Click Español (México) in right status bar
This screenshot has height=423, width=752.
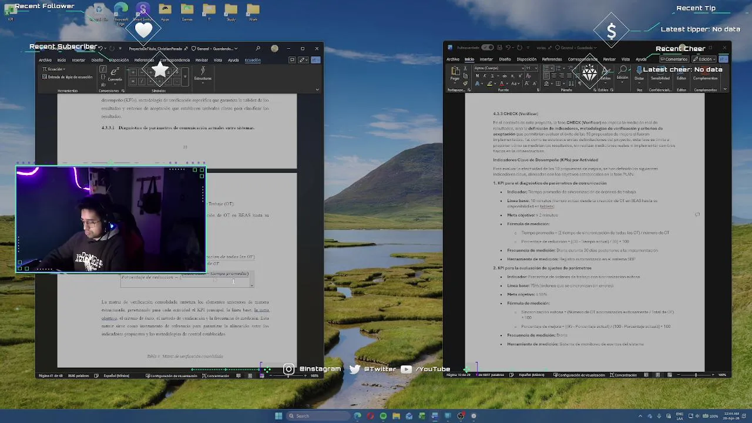[531, 375]
